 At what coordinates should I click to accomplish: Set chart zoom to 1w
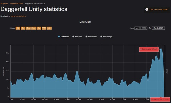[x=23, y=28]
